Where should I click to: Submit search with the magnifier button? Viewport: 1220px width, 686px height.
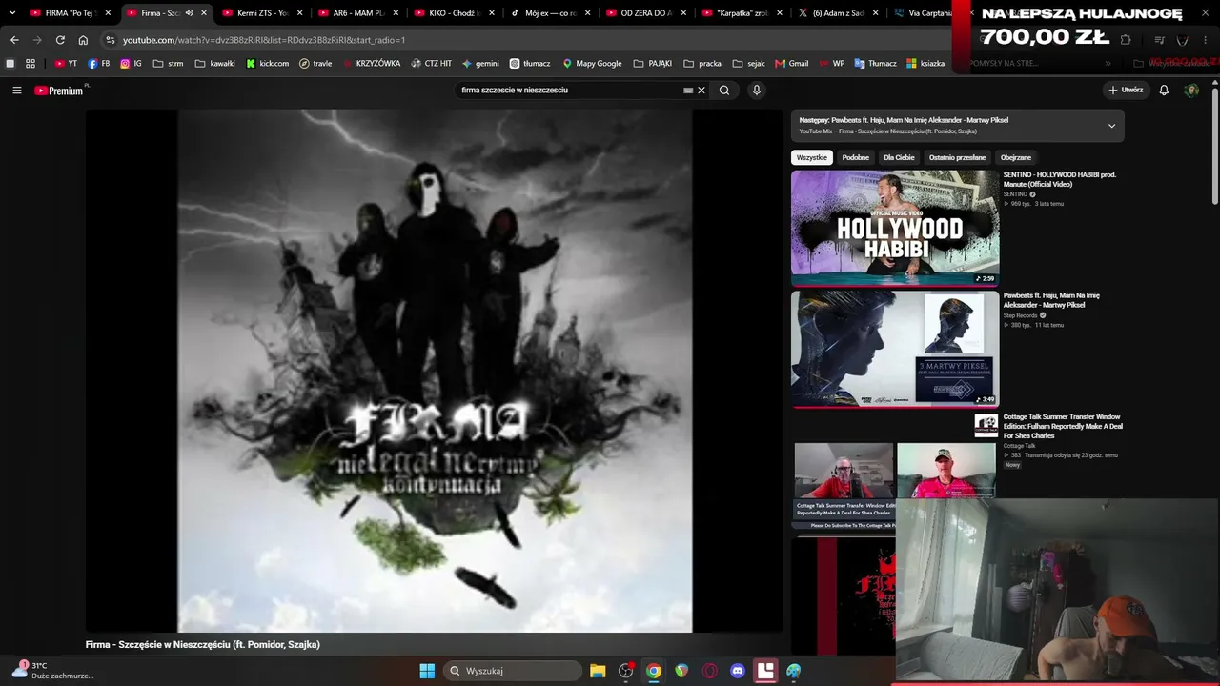click(x=724, y=91)
